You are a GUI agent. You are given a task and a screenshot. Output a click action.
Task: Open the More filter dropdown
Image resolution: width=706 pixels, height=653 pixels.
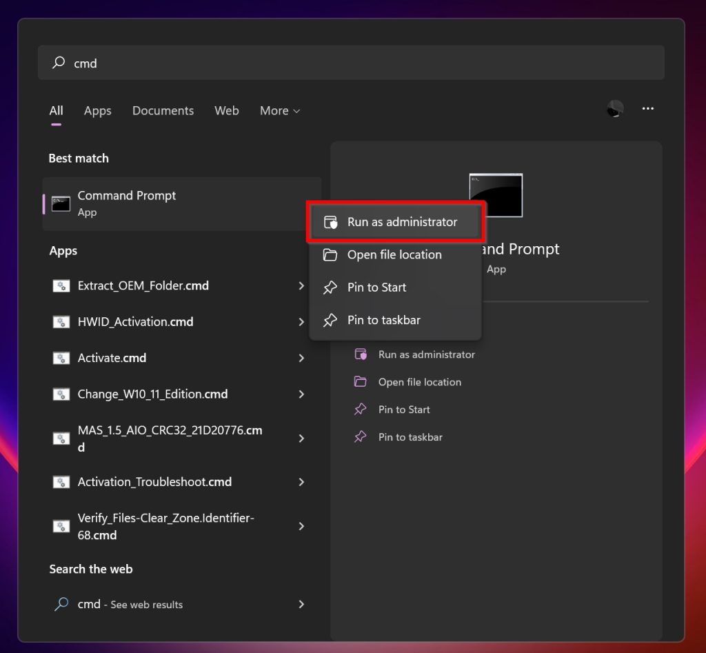(x=279, y=110)
